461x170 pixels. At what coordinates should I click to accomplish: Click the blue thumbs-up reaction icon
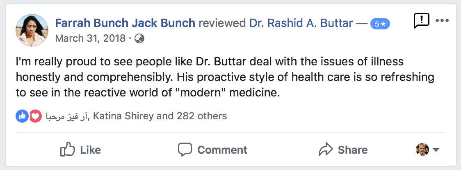click(22, 116)
